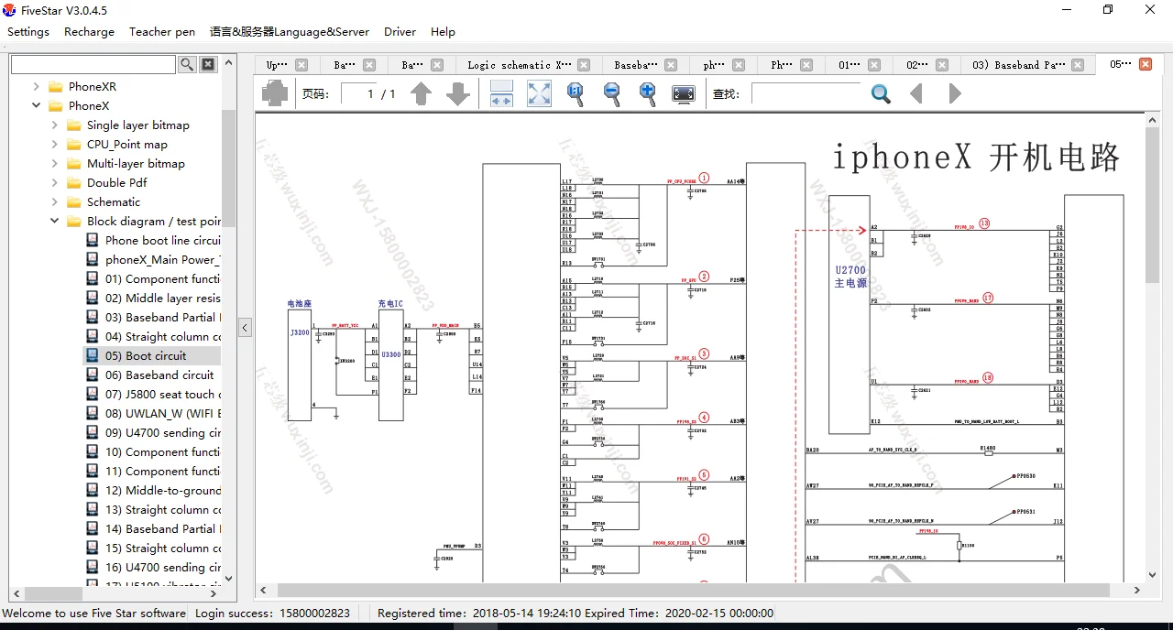Viewport: 1173px width, 630px height.
Task: Open the 06) Baseband circuit file
Action: point(159,375)
